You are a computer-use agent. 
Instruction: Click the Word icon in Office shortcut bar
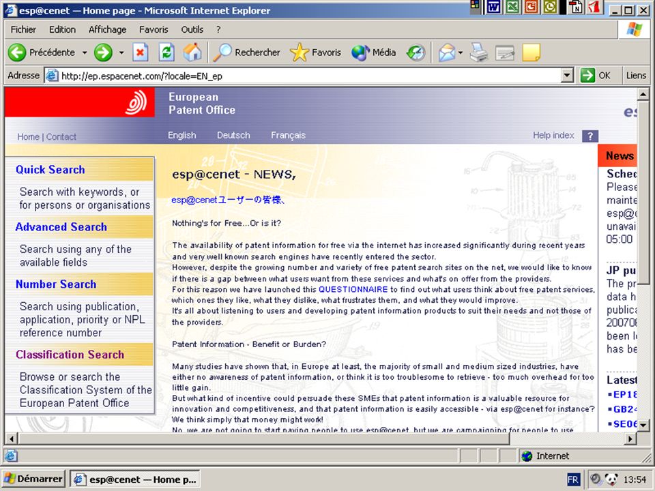(x=494, y=7)
